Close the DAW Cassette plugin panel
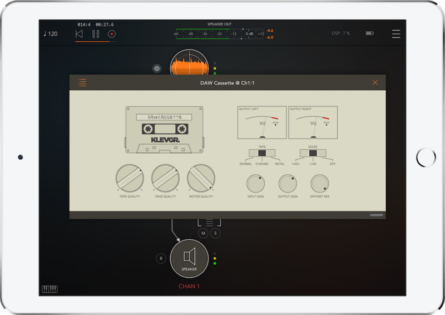 coord(375,83)
